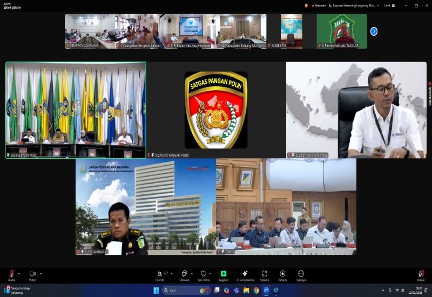The width and height of the screenshot is (432, 297).
Task: Open the Lainnya more options menu
Action: (301, 274)
